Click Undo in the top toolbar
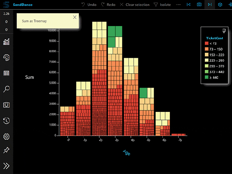 tap(89, 5)
